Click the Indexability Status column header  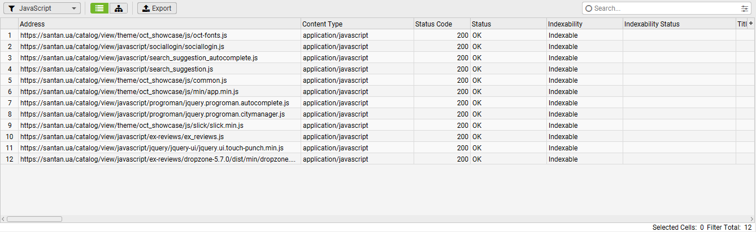point(678,24)
